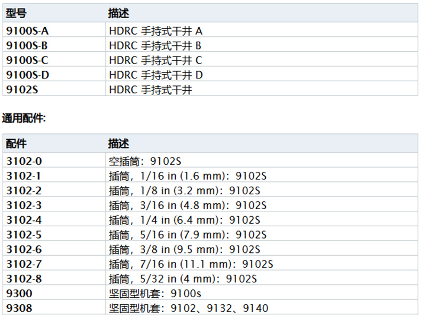Click the 配件 column header
This screenshot has height=317, width=422.
(x=16, y=144)
